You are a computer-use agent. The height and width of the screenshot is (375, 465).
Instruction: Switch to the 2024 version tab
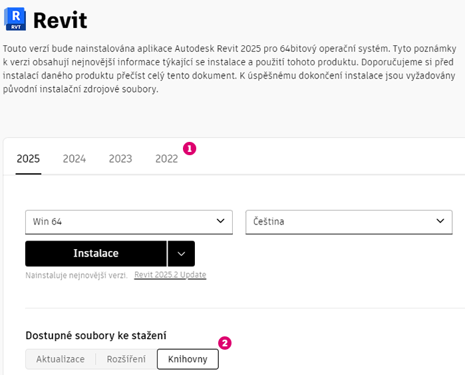tap(75, 159)
